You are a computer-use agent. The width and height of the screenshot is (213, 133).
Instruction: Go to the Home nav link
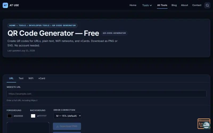[x=133, y=5]
